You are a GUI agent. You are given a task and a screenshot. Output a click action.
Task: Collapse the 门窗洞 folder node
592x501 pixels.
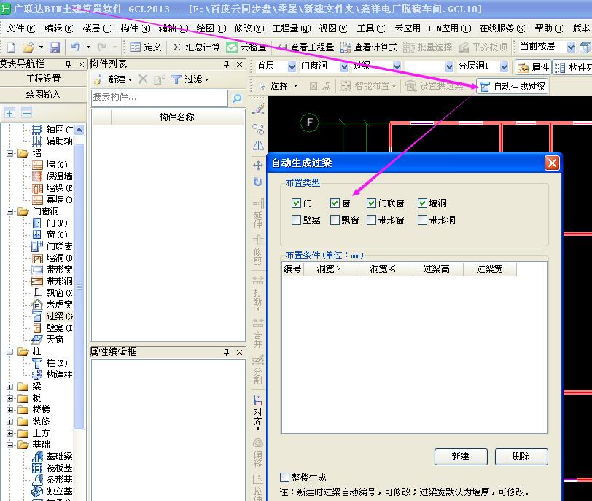click(9, 211)
